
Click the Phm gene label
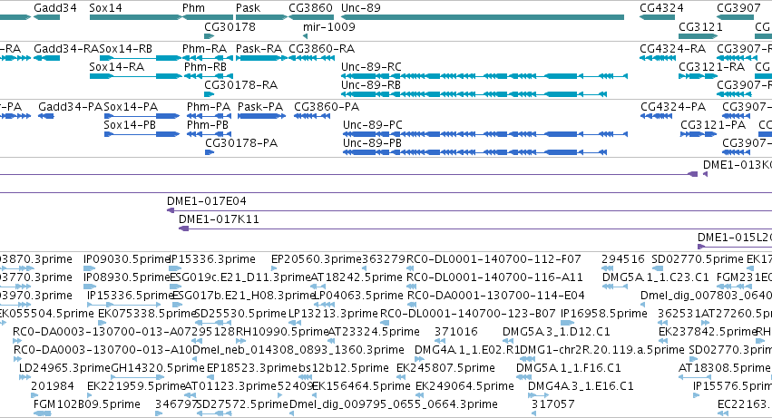coord(193,8)
